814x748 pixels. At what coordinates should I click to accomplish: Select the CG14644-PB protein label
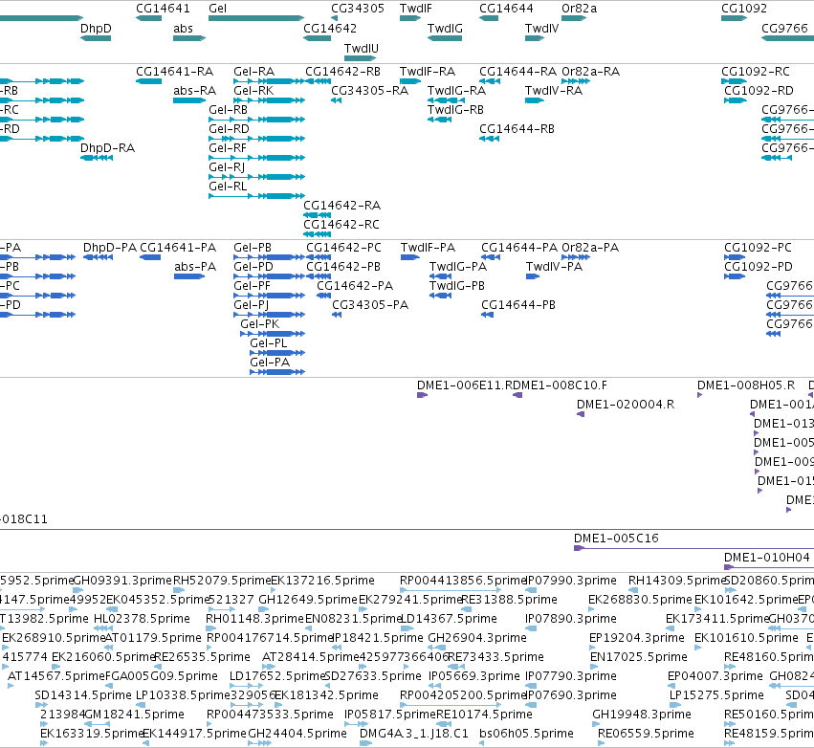click(x=518, y=305)
